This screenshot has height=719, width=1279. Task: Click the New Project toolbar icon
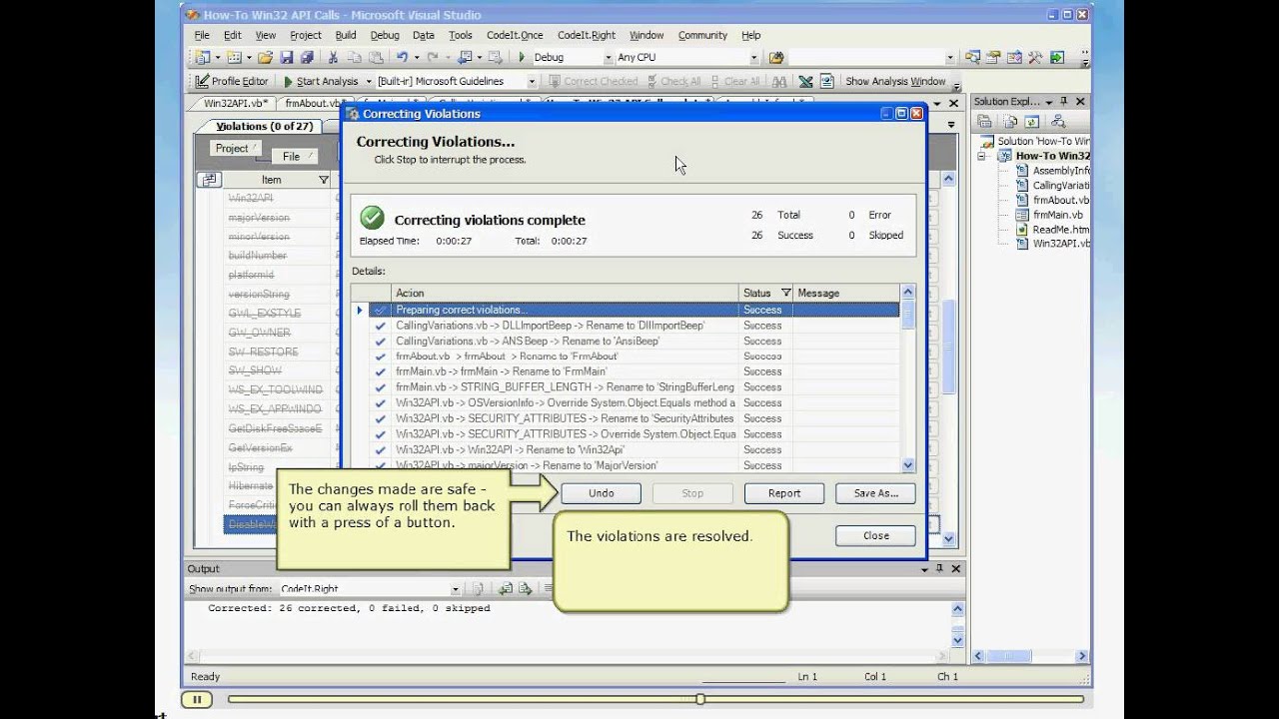[203, 58]
